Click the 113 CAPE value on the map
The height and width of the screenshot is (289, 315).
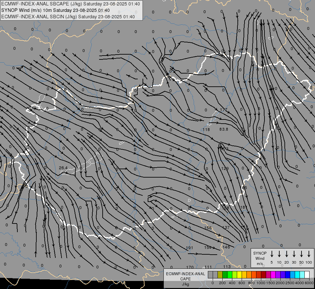click(x=227, y=267)
